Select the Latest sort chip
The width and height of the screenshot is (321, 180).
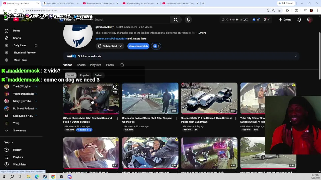[x=70, y=75]
